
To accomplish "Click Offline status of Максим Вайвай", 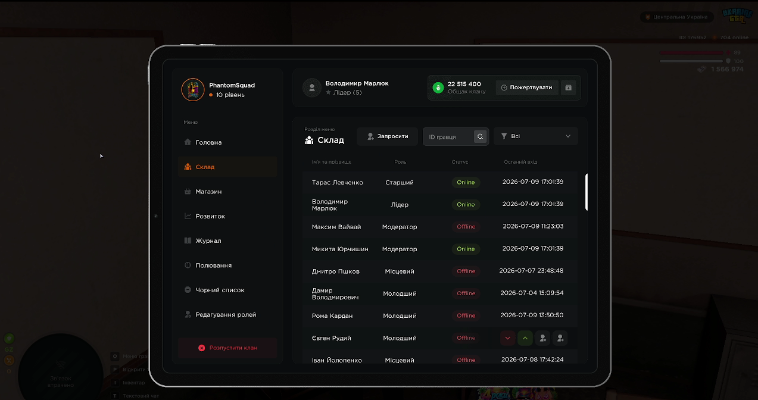I will (466, 227).
